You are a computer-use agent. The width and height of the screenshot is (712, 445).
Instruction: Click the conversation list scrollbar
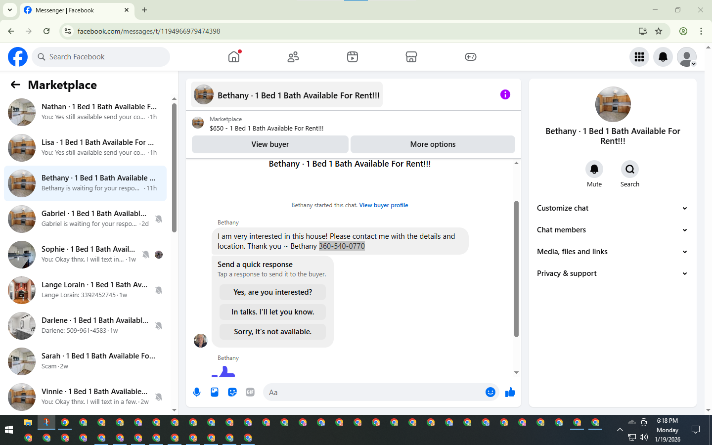[174, 168]
